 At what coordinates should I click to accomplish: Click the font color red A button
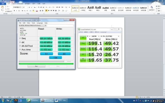click(x=37, y=11)
